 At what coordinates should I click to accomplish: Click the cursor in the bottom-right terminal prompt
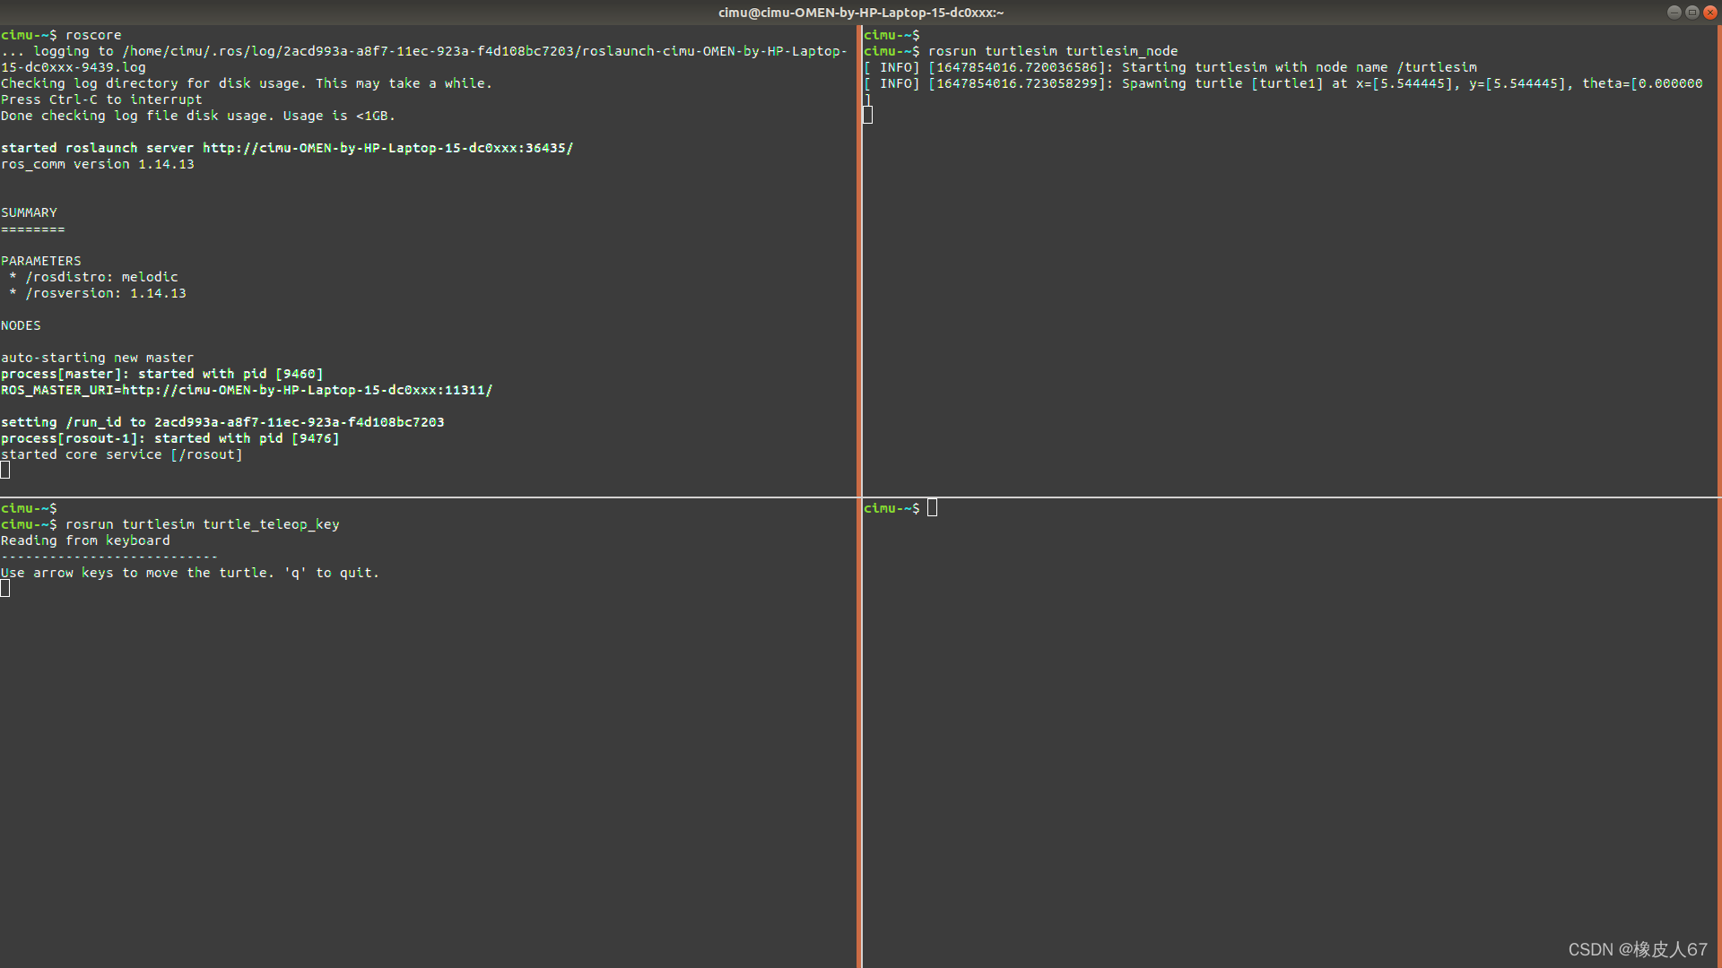(x=932, y=508)
